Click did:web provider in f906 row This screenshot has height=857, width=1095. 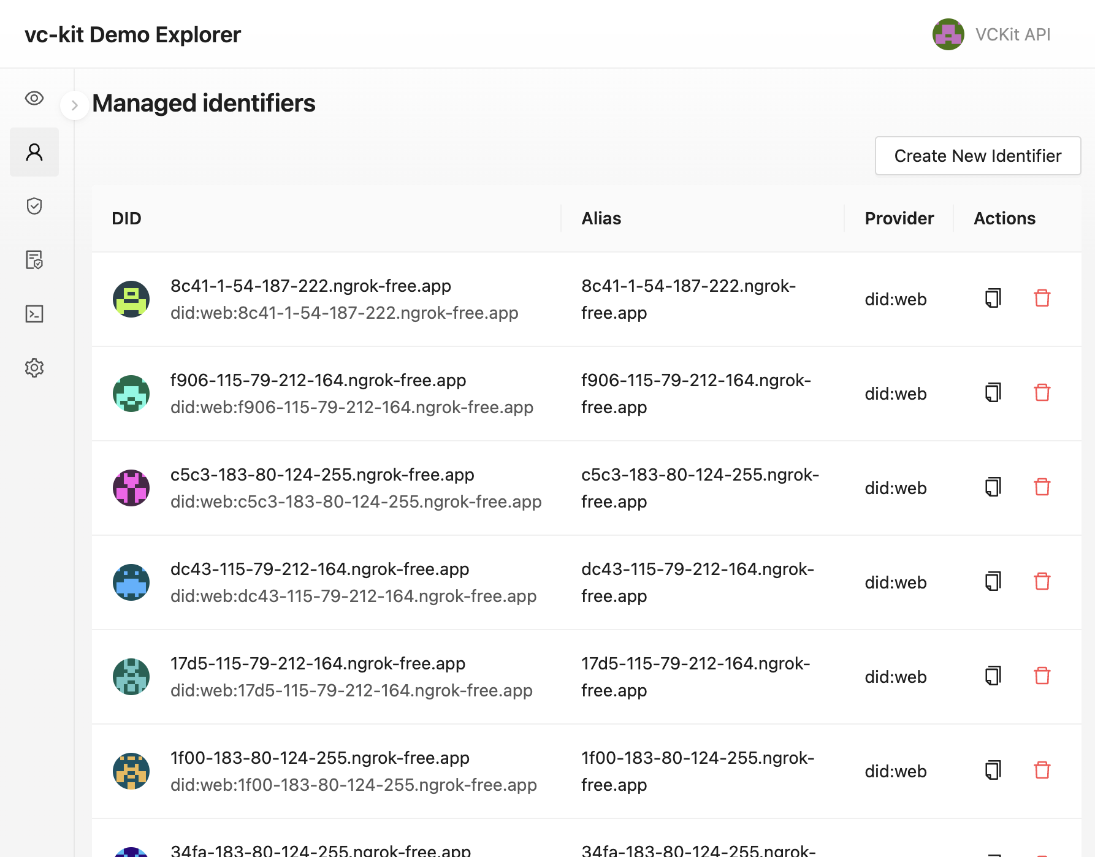click(896, 394)
